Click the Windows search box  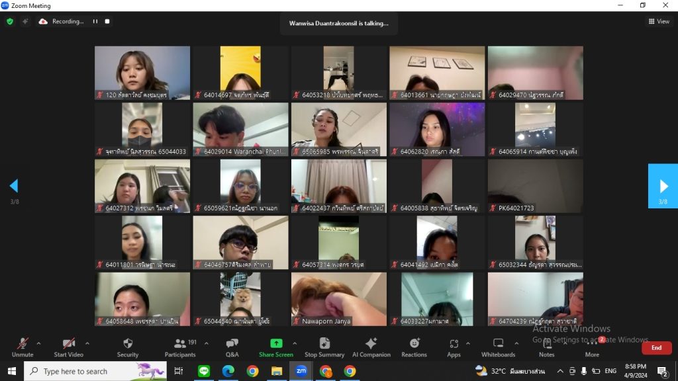coord(95,371)
